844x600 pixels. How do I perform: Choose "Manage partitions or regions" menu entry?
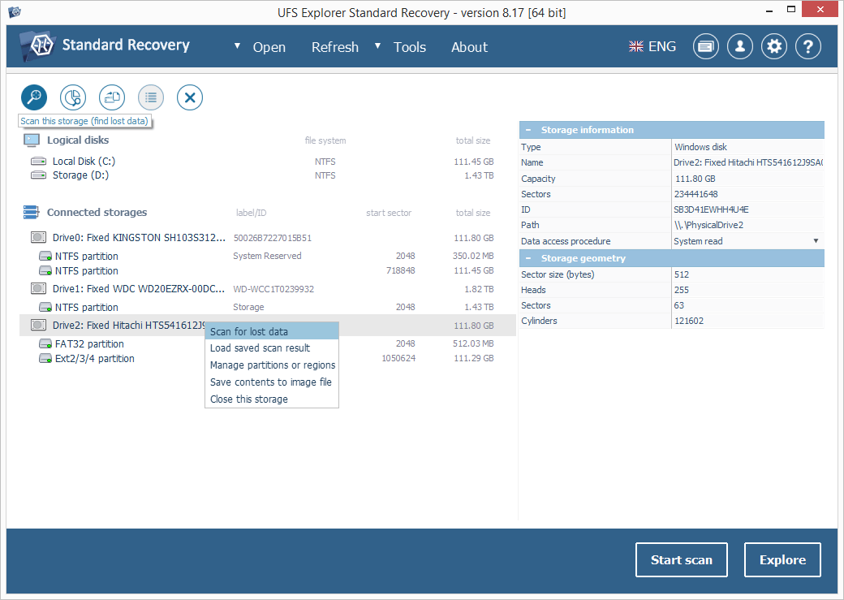[x=272, y=365]
